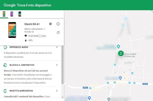
Task: Click the FASTWEB (5G) network name text
Action: [37, 36]
